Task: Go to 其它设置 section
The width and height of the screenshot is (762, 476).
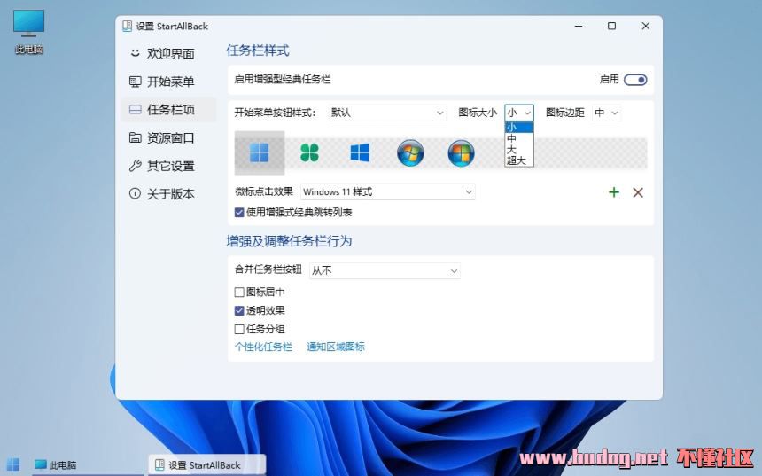Action: click(168, 167)
